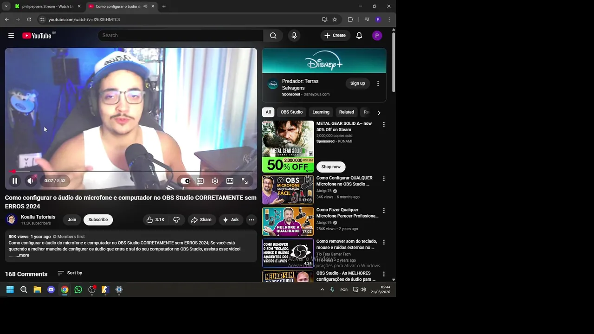View site information icon in address bar
The image size is (594, 334).
point(42,19)
